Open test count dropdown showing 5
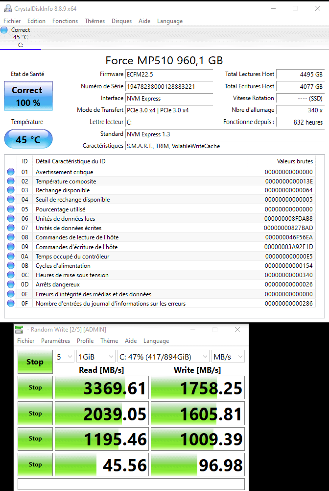The height and width of the screenshot is (491, 329). (x=65, y=357)
